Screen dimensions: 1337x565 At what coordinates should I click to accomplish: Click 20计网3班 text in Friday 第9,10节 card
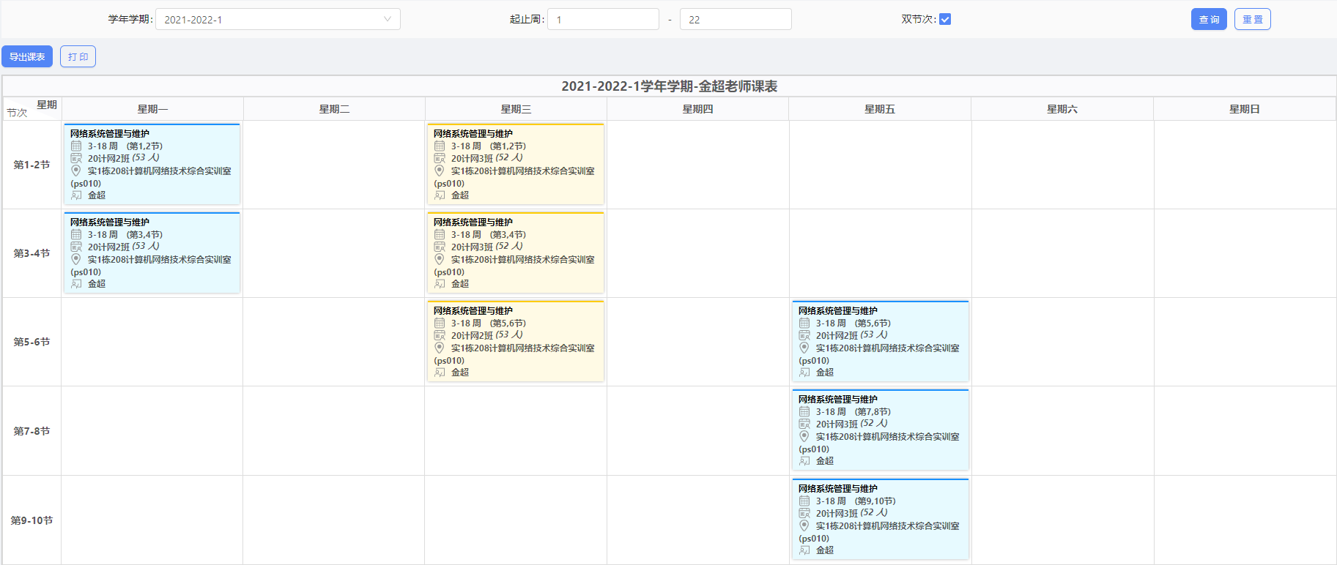pyautogui.click(x=837, y=513)
